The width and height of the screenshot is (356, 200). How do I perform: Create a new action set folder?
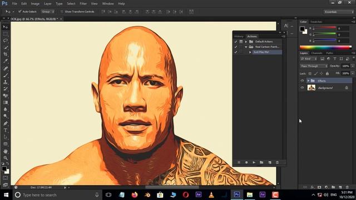point(261,162)
